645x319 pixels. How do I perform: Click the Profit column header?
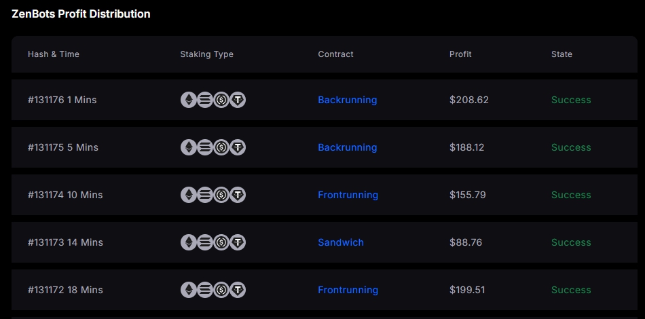pyautogui.click(x=460, y=54)
